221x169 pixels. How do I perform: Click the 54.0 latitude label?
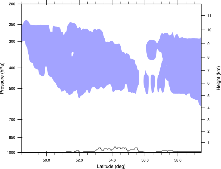[112, 160]
